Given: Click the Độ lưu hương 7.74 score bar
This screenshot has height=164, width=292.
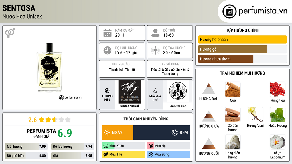Looking at the screenshot, I should (x=72, y=147).
